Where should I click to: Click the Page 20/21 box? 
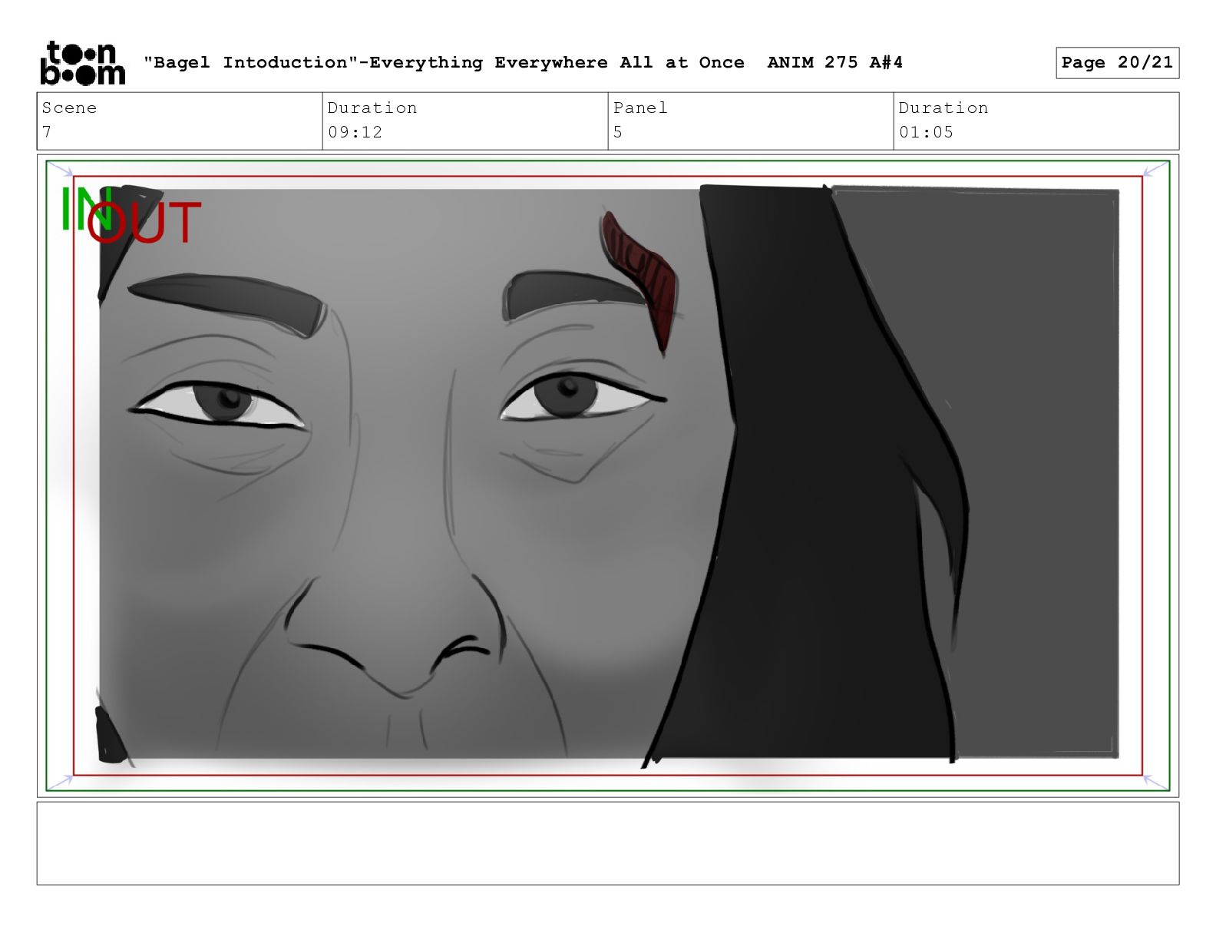[1117, 63]
